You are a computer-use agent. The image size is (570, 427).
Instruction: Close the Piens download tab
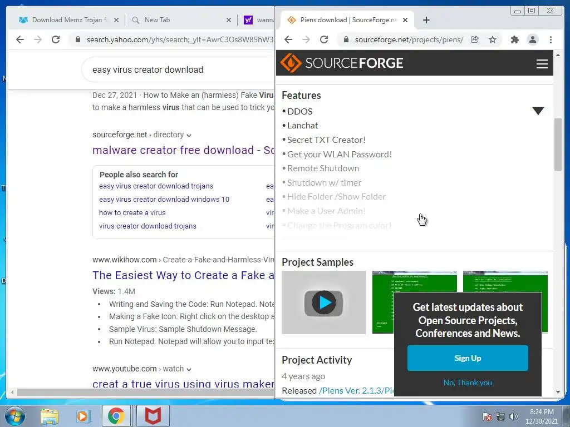[x=405, y=20]
